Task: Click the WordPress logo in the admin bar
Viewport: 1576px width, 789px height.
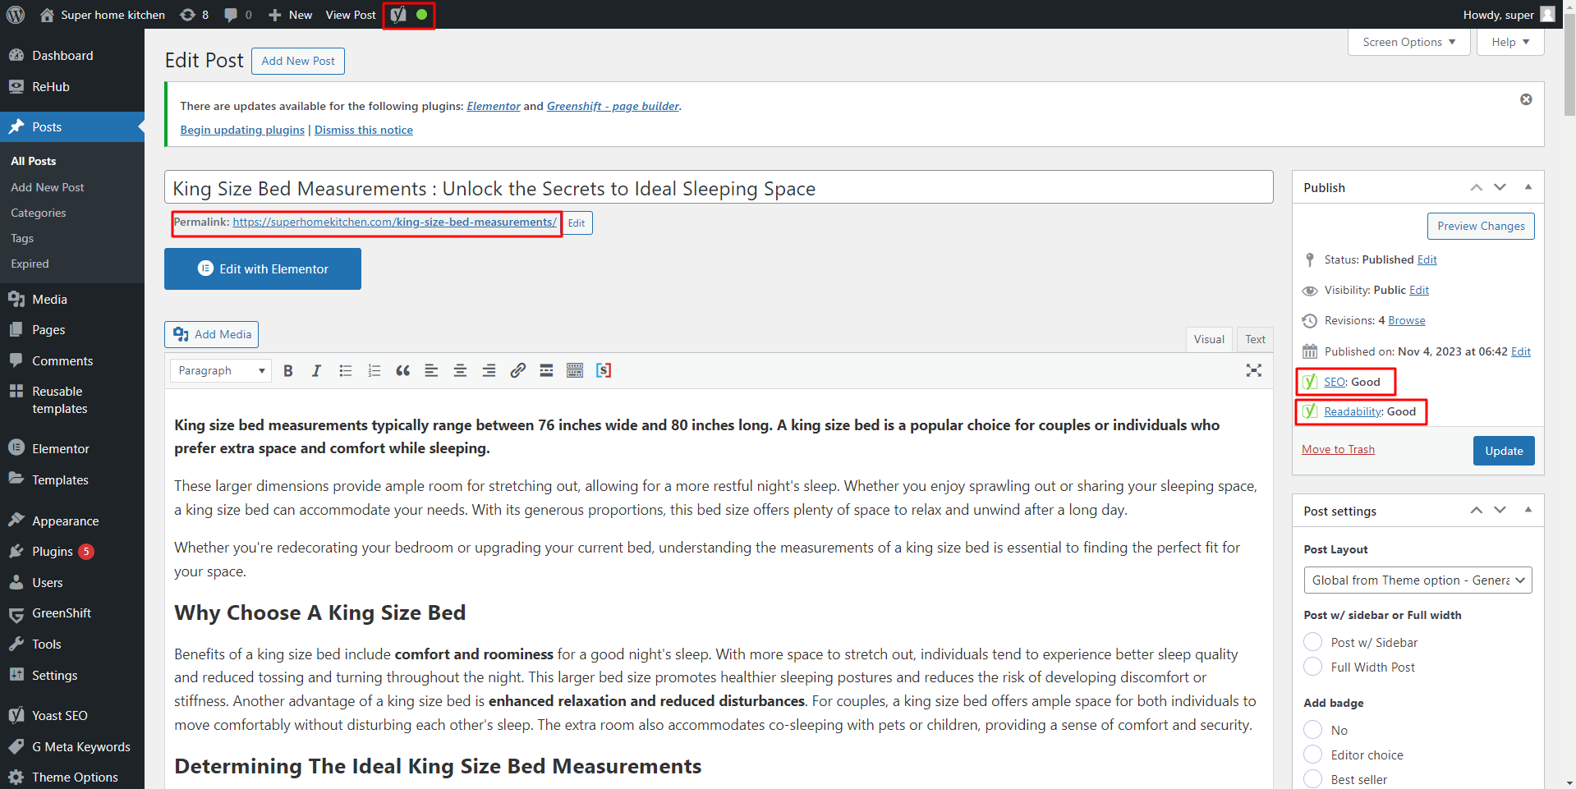Action: click(x=16, y=15)
